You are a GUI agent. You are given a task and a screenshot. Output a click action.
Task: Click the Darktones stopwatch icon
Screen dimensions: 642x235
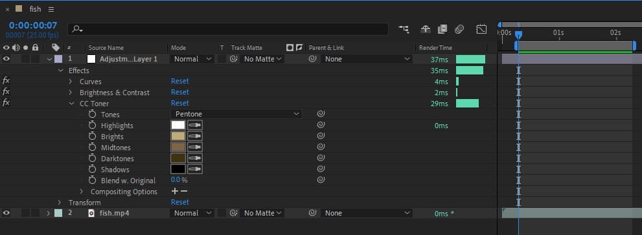(x=92, y=158)
